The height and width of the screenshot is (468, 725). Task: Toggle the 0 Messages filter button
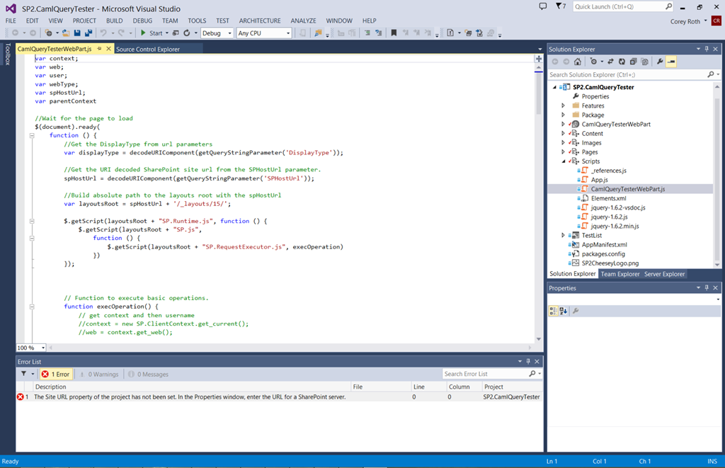pos(149,374)
